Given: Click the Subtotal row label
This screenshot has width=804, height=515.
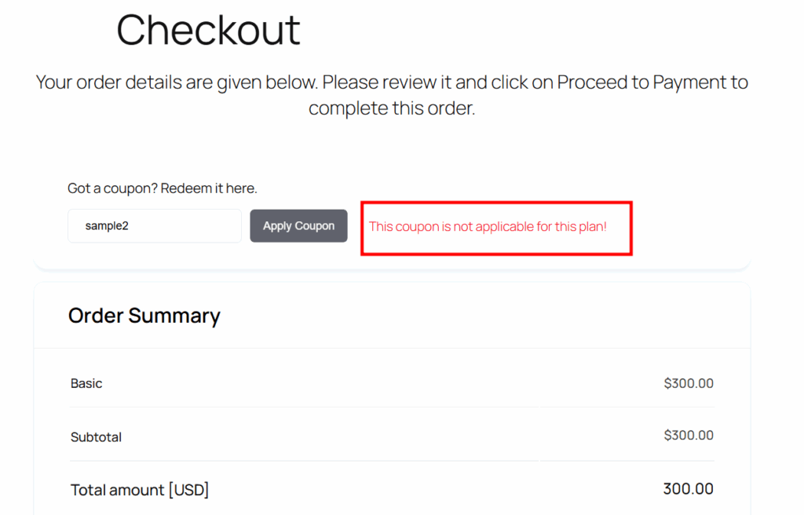Looking at the screenshot, I should [x=96, y=437].
